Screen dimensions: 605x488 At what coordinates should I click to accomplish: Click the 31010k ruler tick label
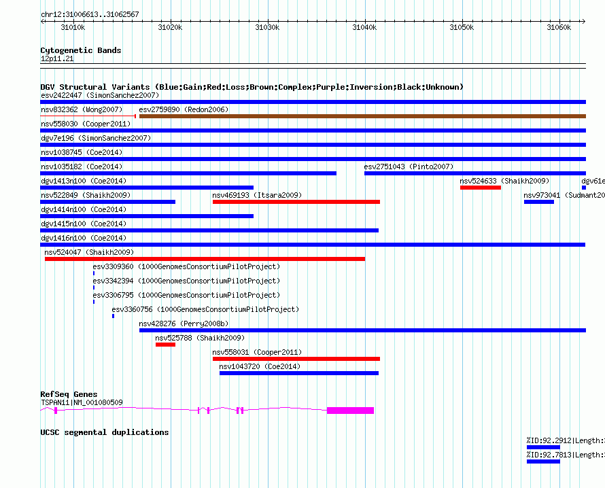73,27
